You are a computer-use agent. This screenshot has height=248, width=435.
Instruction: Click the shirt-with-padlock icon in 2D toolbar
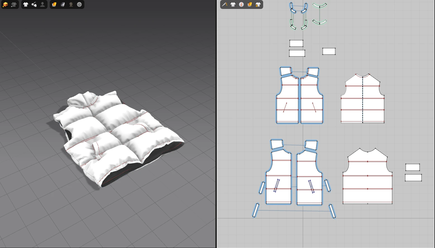pos(258,4)
